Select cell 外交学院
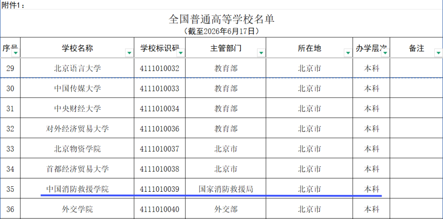Image resolution: width=443 pixels, height=219 pixels. [x=77, y=209]
